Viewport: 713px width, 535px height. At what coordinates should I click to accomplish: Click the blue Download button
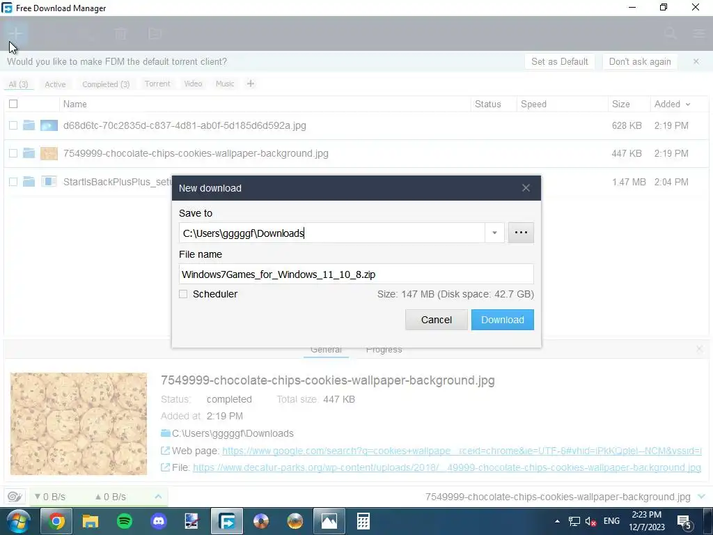click(503, 320)
